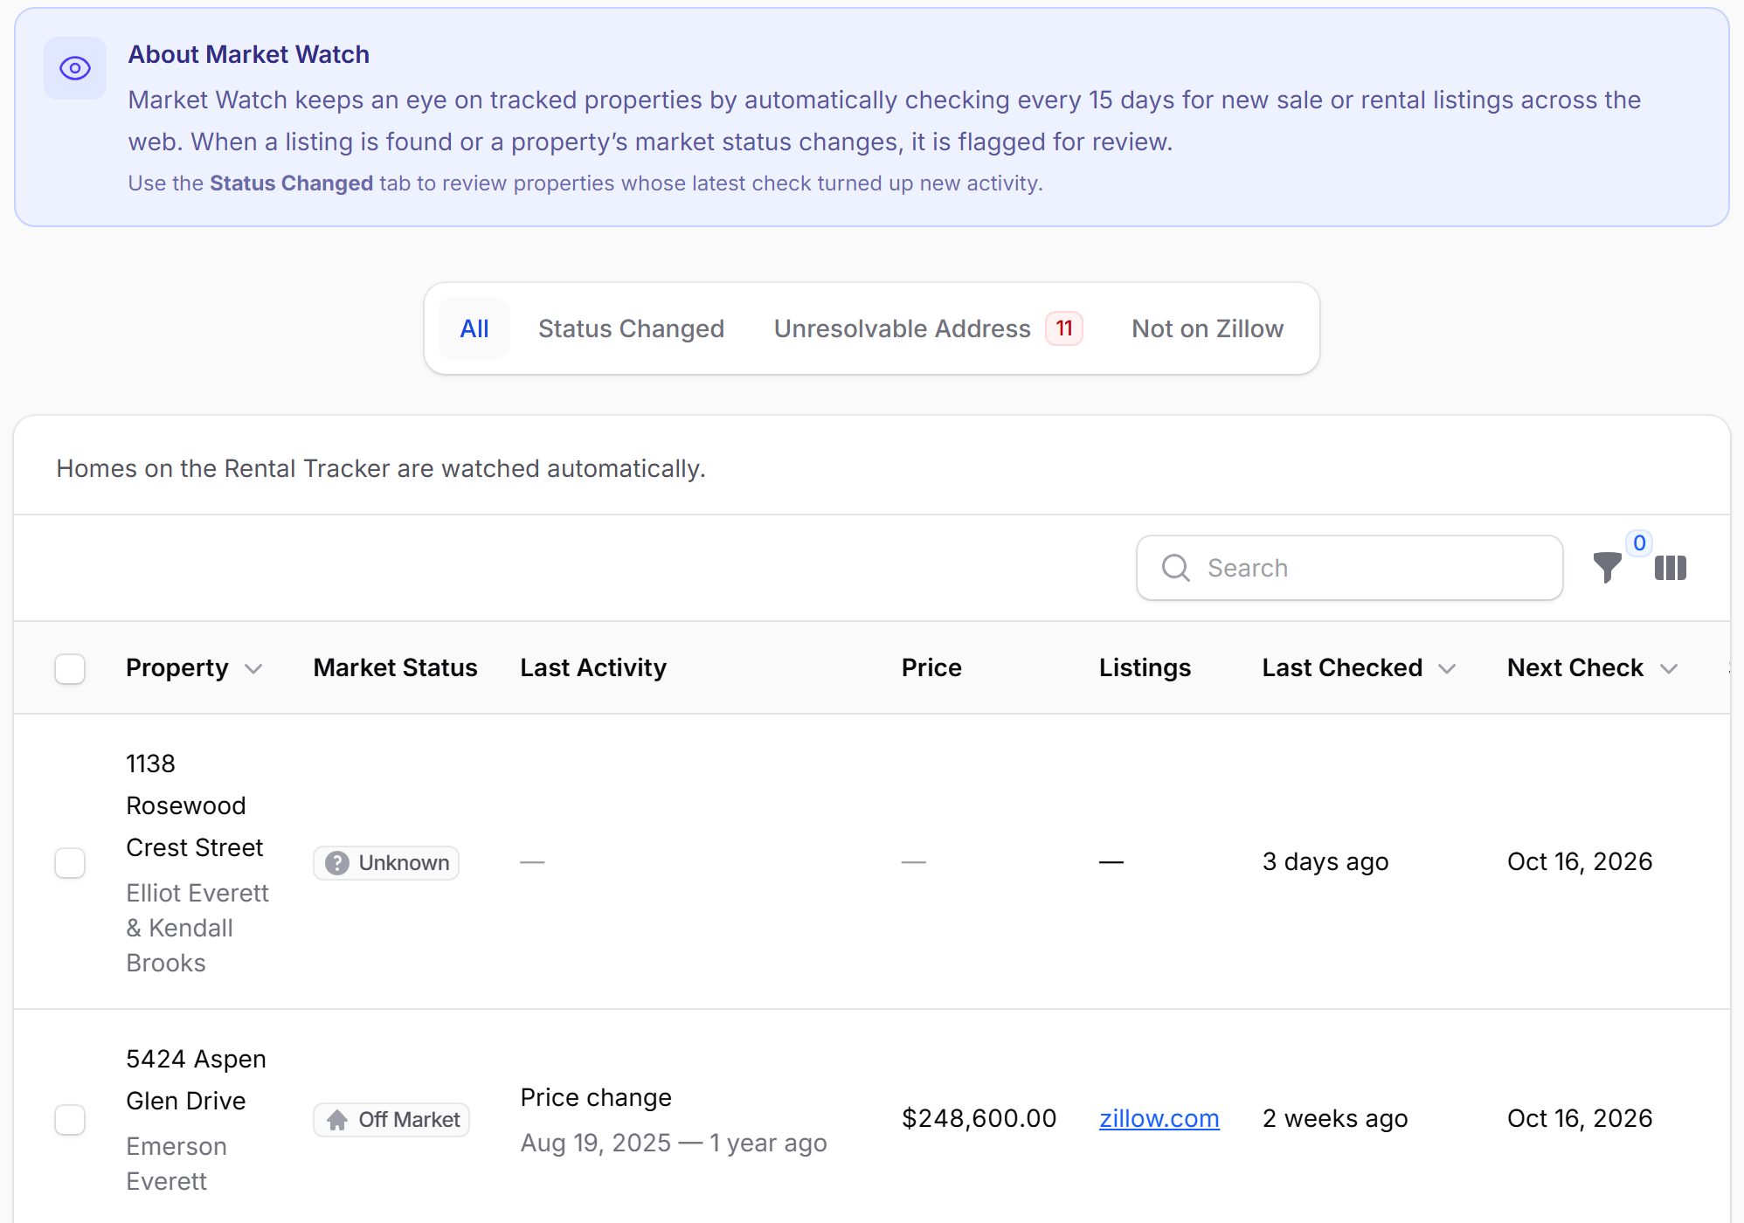Viewport: 1744px width, 1223px height.
Task: Click the price $248,600.00
Action: (979, 1118)
